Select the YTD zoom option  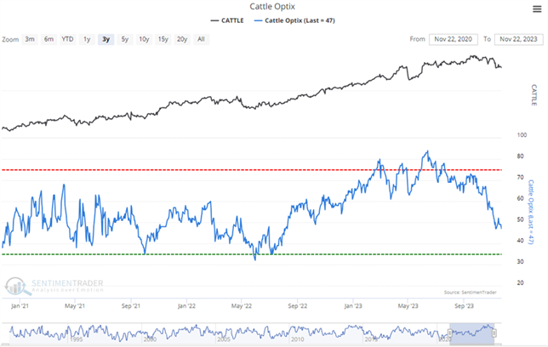[x=68, y=39]
